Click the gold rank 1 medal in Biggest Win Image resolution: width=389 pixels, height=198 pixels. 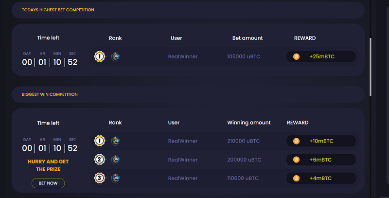click(x=100, y=141)
